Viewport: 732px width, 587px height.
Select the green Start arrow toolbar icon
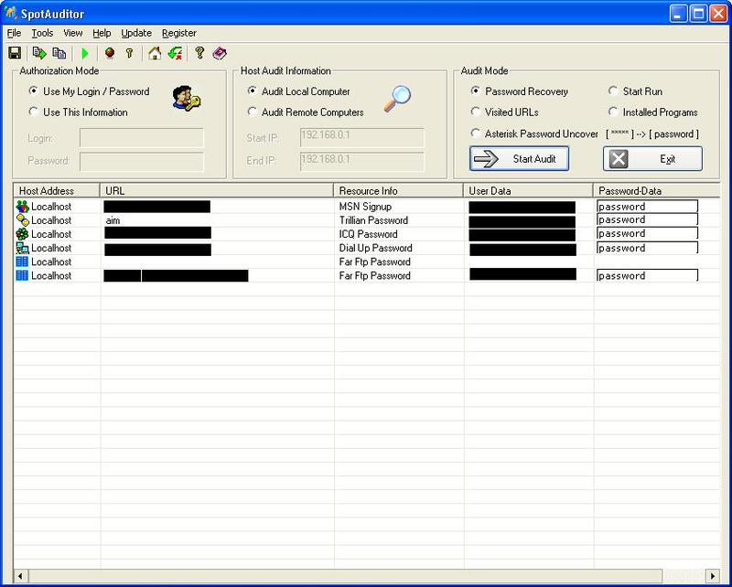click(x=82, y=54)
